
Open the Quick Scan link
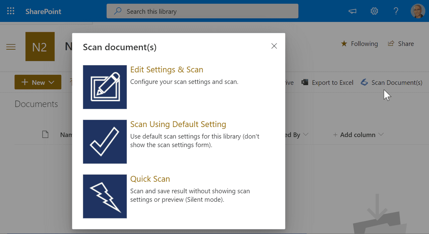pos(150,179)
